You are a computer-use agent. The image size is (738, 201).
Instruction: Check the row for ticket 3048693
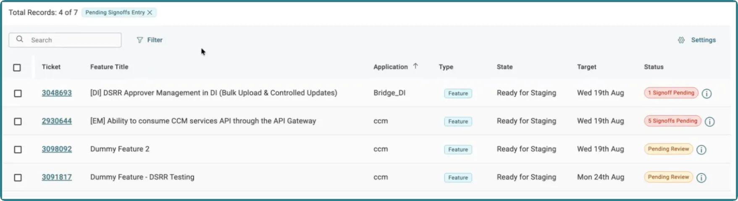coord(18,93)
